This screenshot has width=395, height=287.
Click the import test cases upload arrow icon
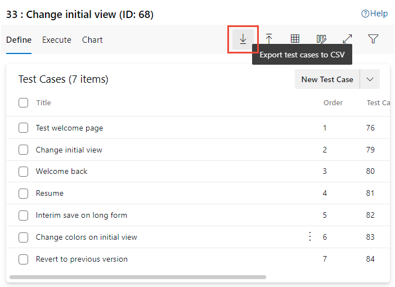pyautogui.click(x=269, y=39)
